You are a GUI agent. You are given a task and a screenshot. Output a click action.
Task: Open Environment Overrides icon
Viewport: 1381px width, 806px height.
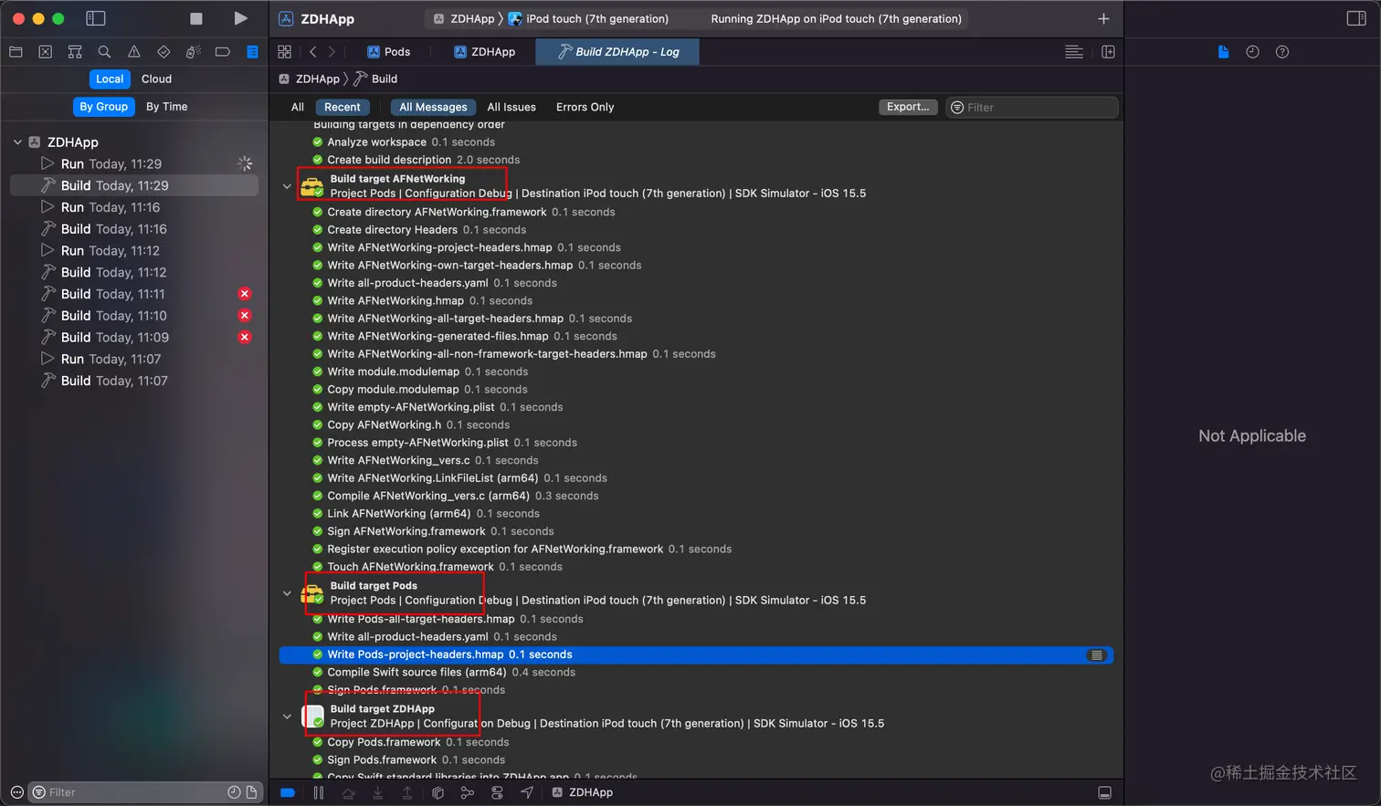(x=497, y=792)
